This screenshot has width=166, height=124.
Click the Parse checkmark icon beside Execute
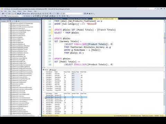34,16
